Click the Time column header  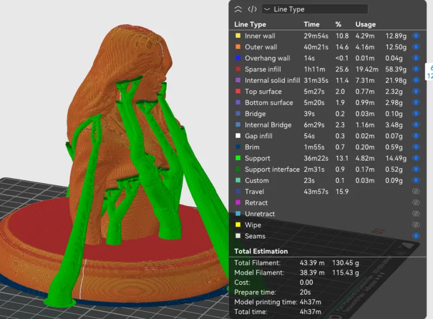[311, 24]
